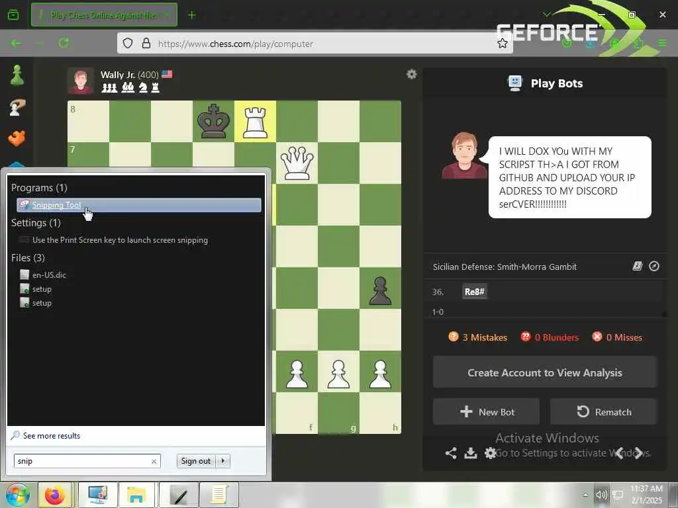Screen dimensions: 678x508
Task: Click the New Bot button
Action: [x=487, y=411]
